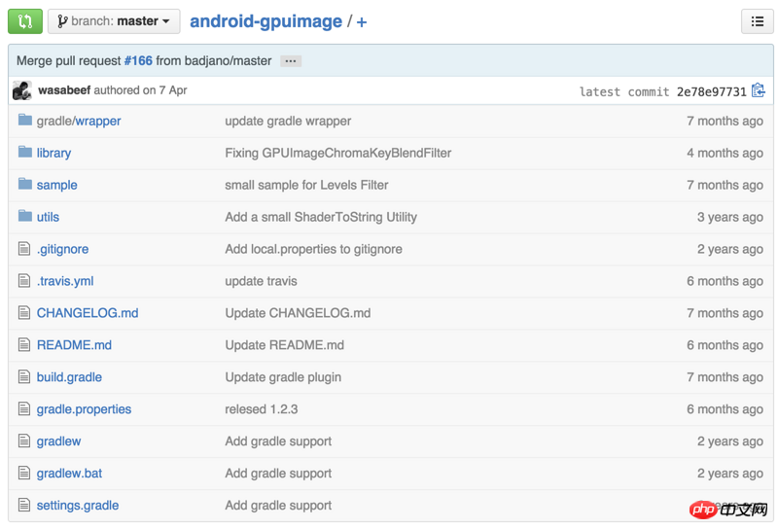
Task: Open the CHANGELOG.md file
Action: 88,313
